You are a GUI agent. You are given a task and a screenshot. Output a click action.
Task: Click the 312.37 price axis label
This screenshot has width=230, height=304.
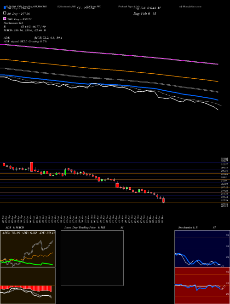tap(224, 164)
